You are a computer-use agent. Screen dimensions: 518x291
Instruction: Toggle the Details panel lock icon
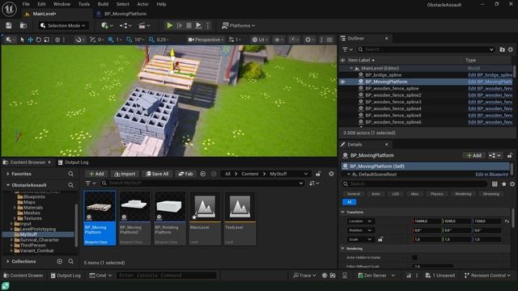click(x=510, y=155)
